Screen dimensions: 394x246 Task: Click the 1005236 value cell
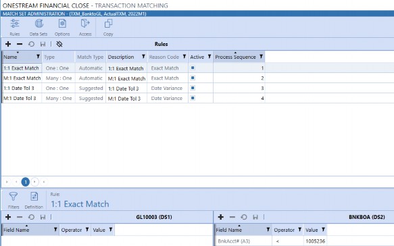point(315,241)
